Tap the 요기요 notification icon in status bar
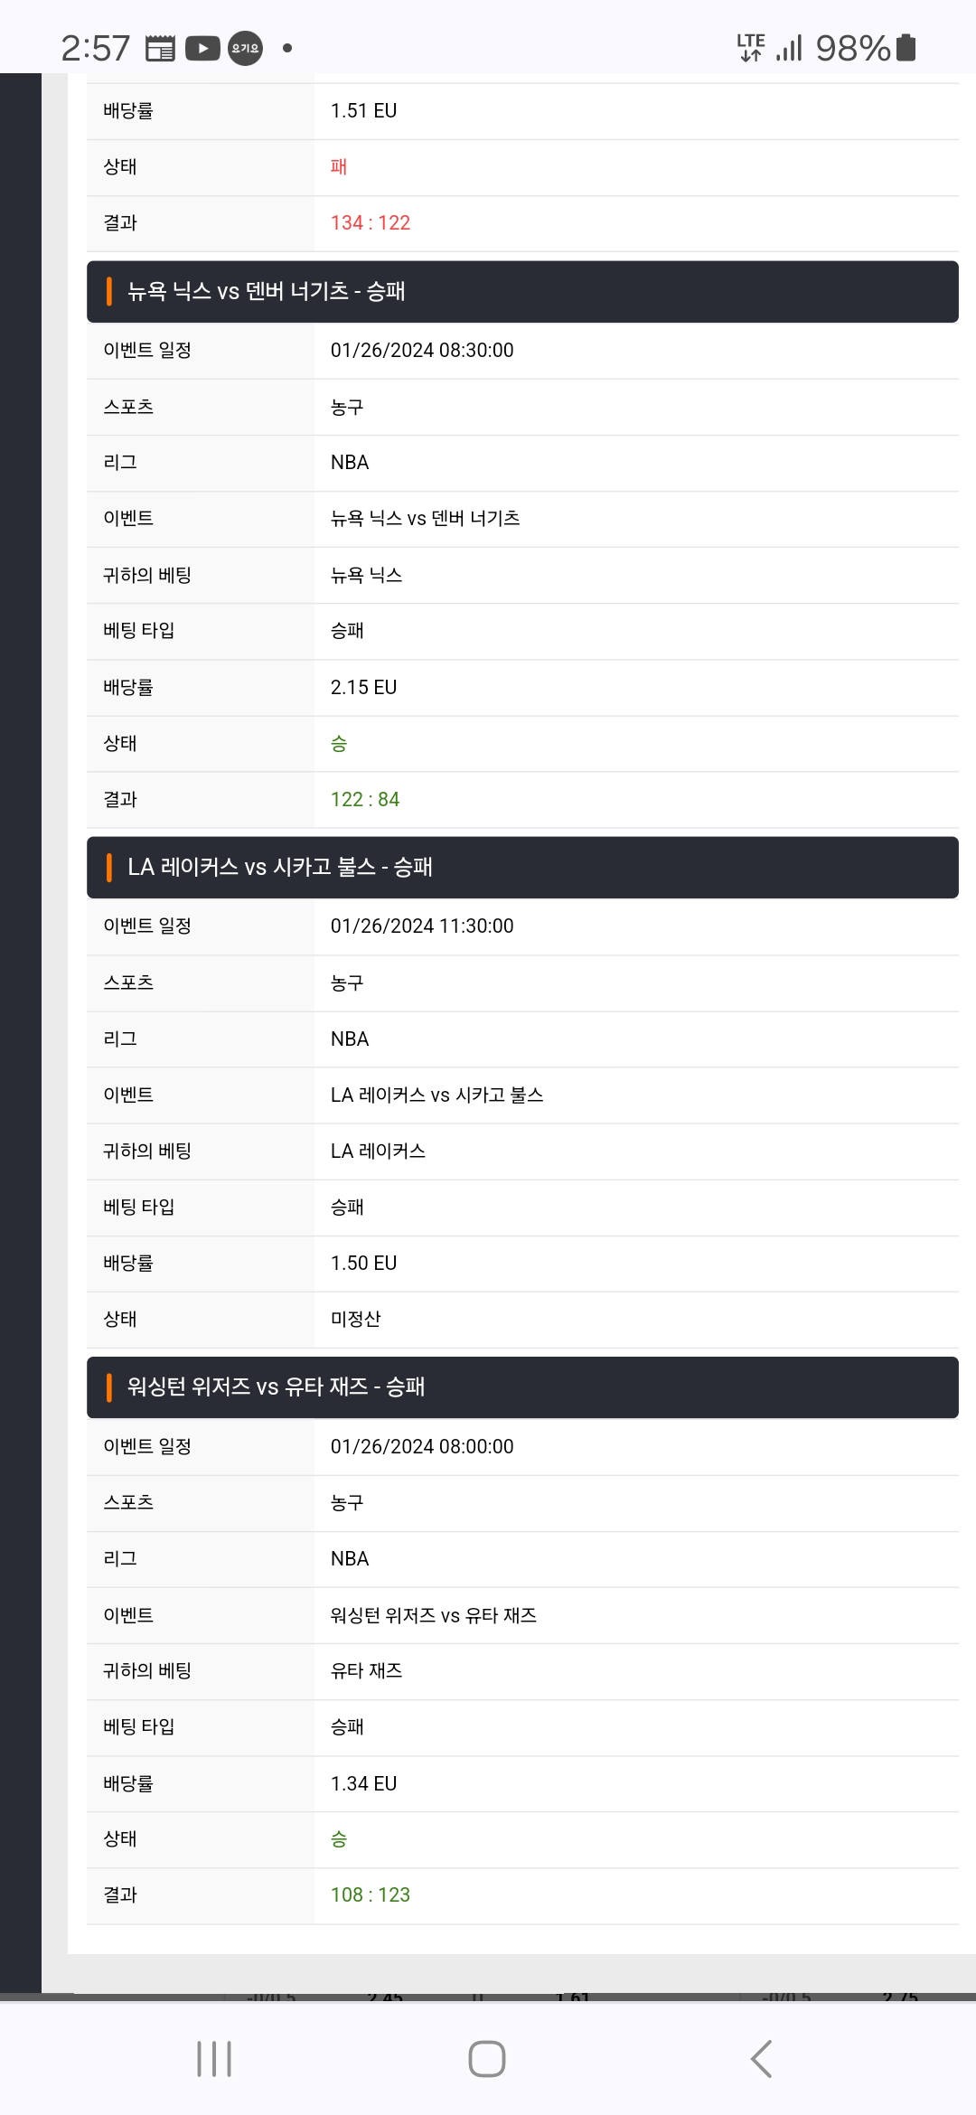The image size is (976, 2115). pos(245,48)
